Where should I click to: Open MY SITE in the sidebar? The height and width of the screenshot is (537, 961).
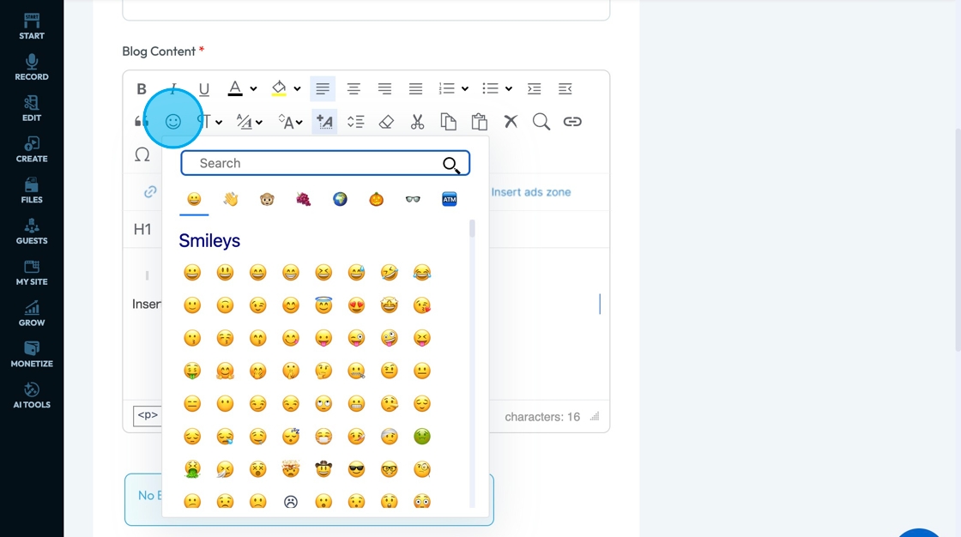[x=32, y=273]
